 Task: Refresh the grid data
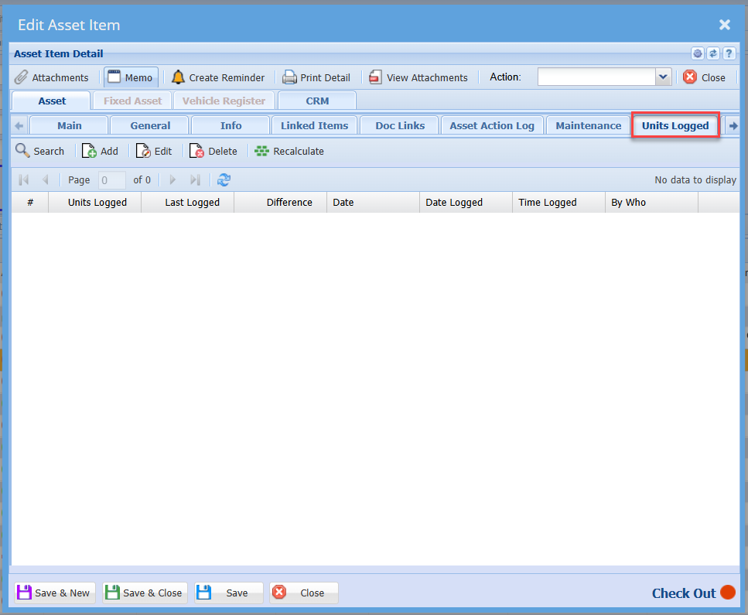point(224,180)
